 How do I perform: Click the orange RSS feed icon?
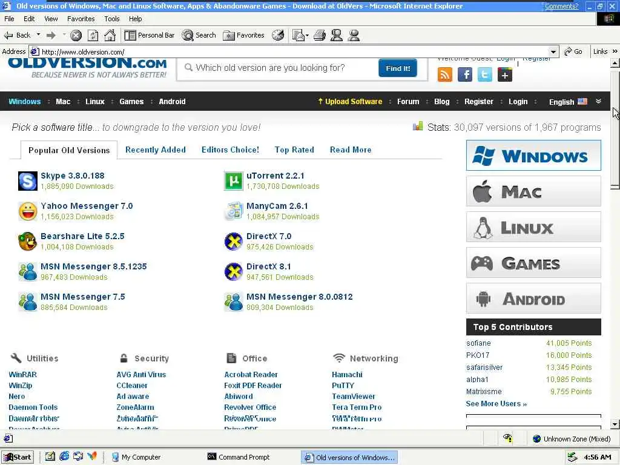(x=445, y=74)
